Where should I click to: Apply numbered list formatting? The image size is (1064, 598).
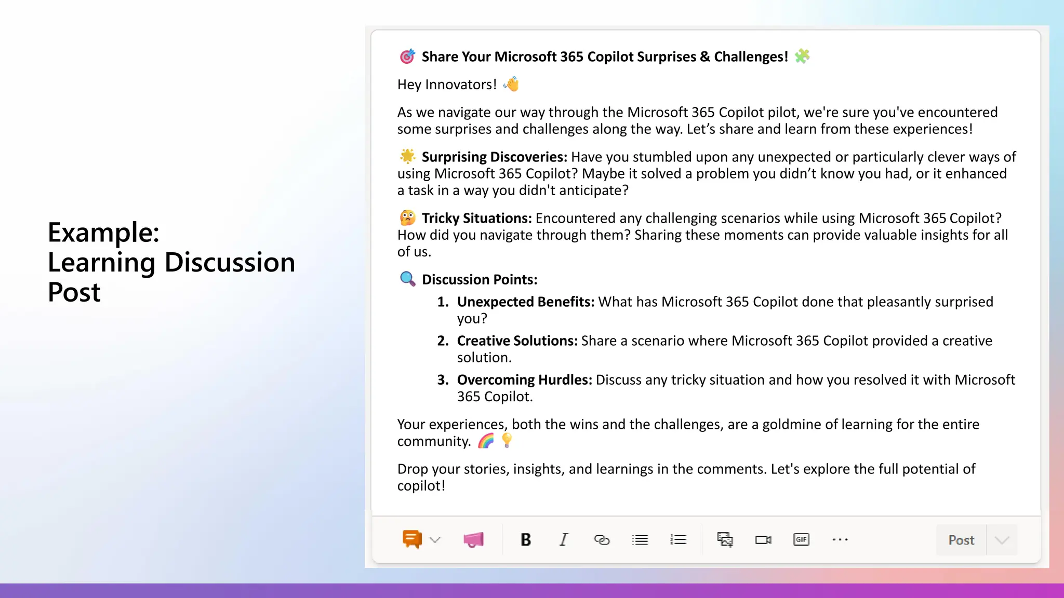point(678,540)
